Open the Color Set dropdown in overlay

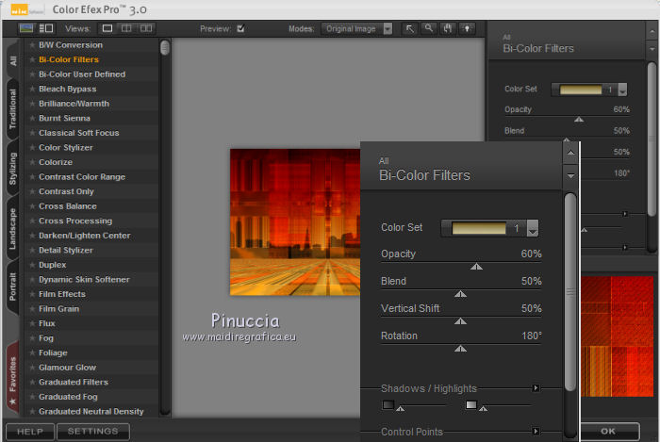(x=533, y=228)
